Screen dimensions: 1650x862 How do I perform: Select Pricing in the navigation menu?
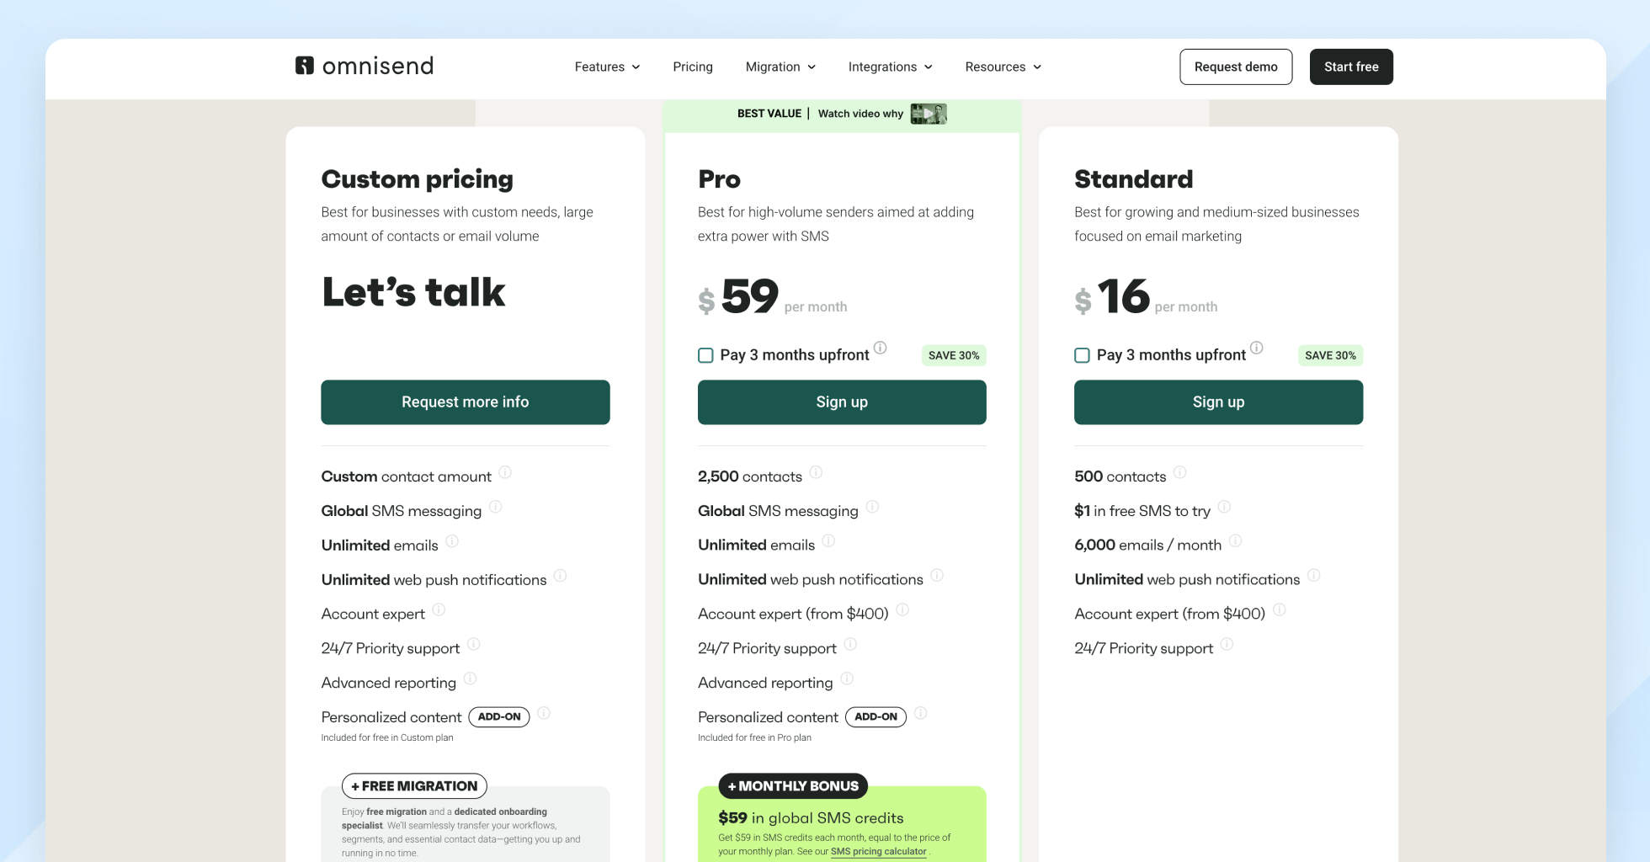tap(692, 67)
